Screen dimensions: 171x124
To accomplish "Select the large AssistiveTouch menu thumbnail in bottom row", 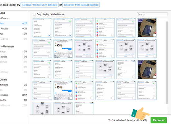I will [x=42, y=108].
